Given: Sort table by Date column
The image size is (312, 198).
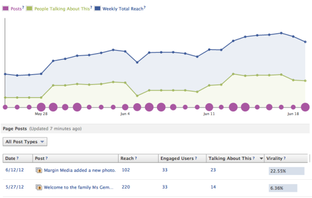Looking at the screenshot, I should pos(10,158).
